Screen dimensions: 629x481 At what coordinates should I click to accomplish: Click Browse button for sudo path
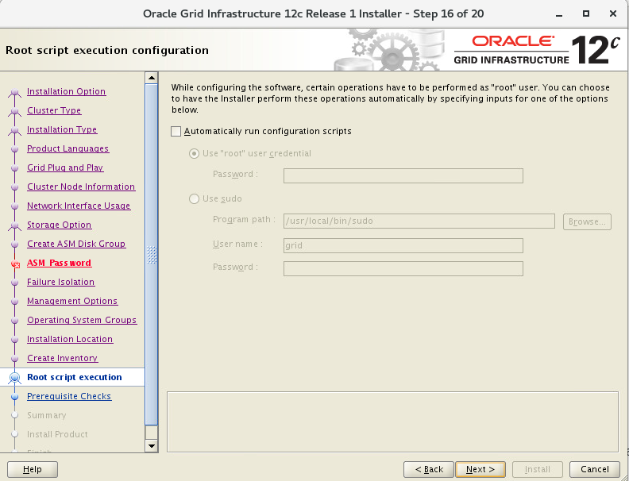point(587,221)
